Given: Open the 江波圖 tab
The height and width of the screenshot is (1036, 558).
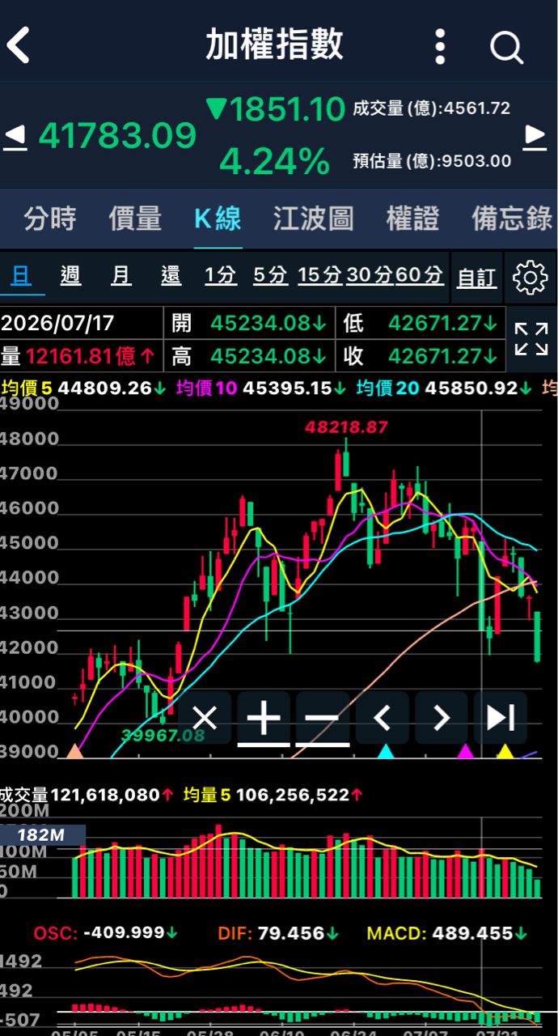Looking at the screenshot, I should click(x=313, y=219).
